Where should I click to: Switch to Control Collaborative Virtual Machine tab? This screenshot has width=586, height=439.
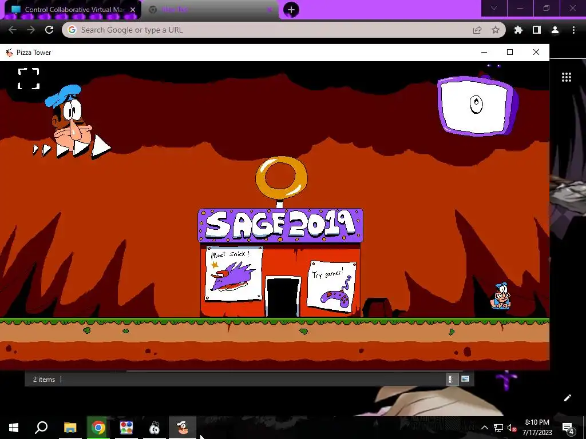(73, 10)
